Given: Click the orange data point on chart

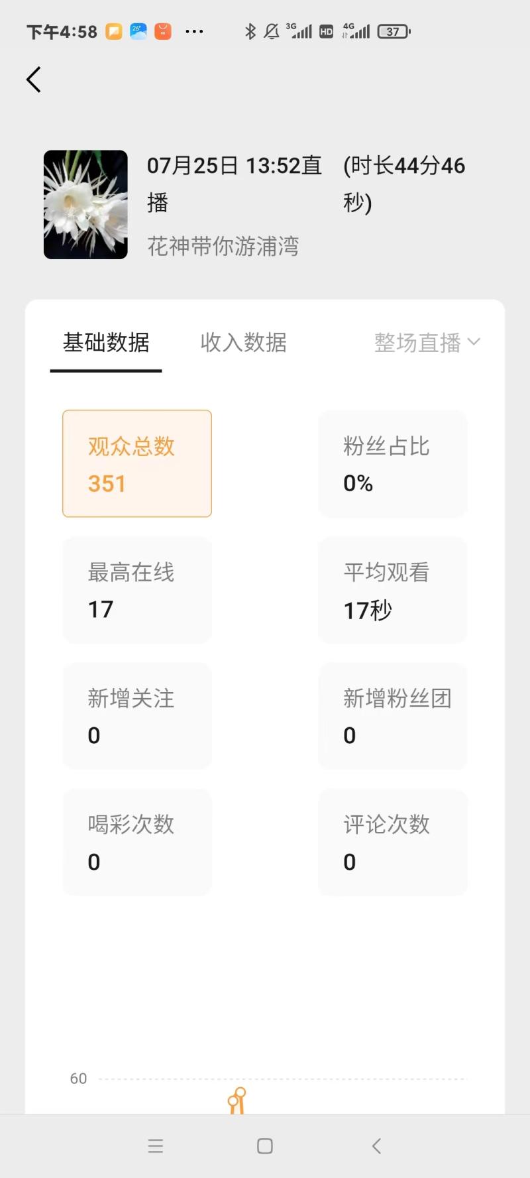Looking at the screenshot, I should 240,1092.
